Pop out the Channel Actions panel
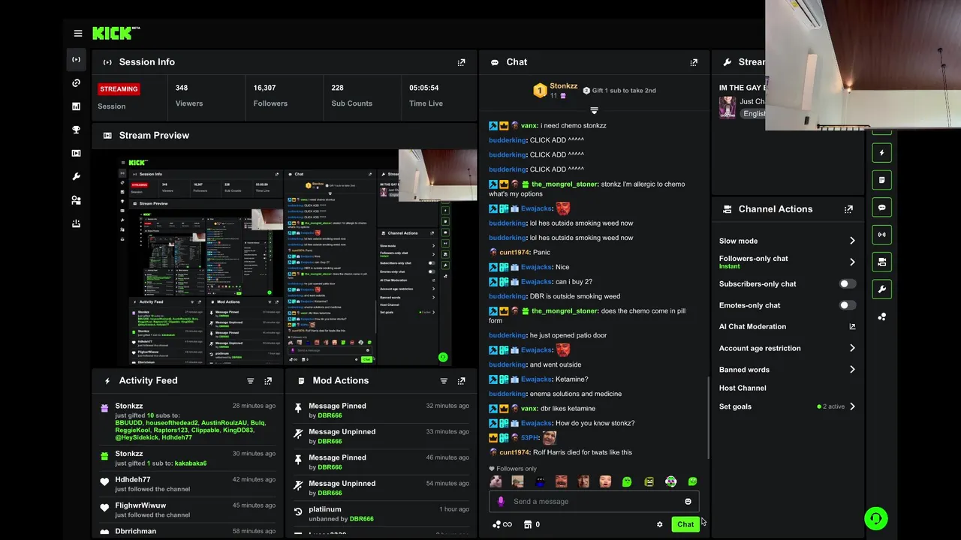Viewport: 961px width, 540px height. (848, 209)
